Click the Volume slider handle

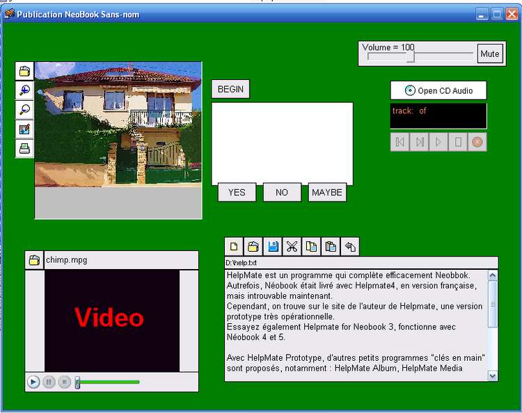[411, 56]
